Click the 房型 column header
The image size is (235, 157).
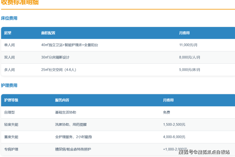click(8, 33)
